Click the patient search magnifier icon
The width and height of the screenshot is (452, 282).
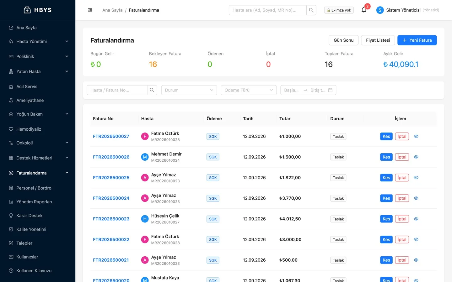pyautogui.click(x=311, y=10)
